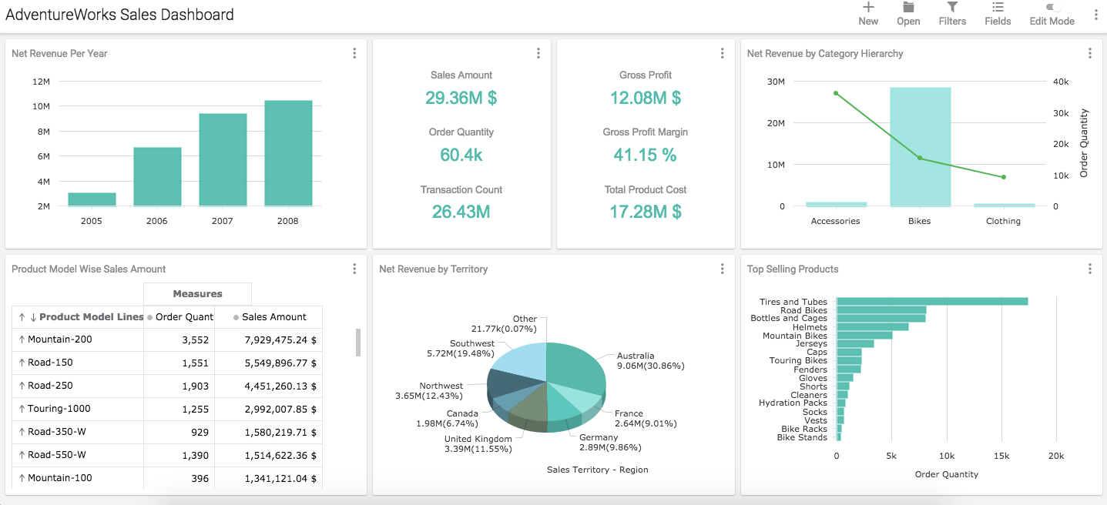Image resolution: width=1107 pixels, height=505 pixels.
Task: Expand the Road-350-W row arrow
Action: (x=22, y=432)
